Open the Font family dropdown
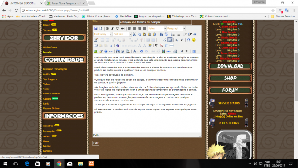Image resolution: width=298 pixels, height=168 pixels. (103, 34)
